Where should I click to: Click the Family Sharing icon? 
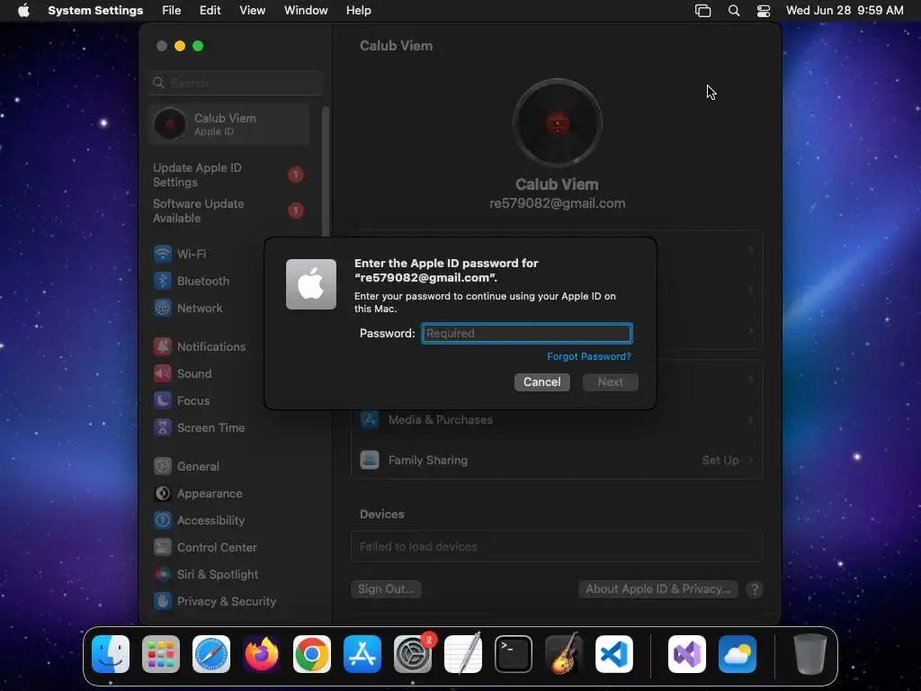(x=370, y=460)
